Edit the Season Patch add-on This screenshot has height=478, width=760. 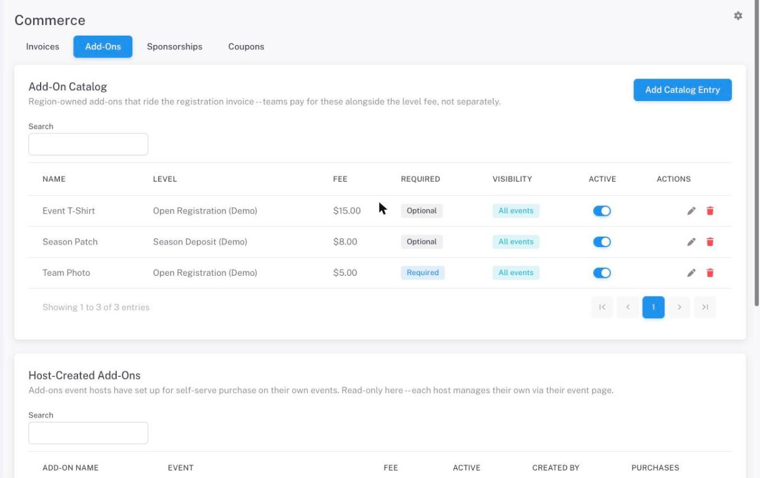click(691, 242)
